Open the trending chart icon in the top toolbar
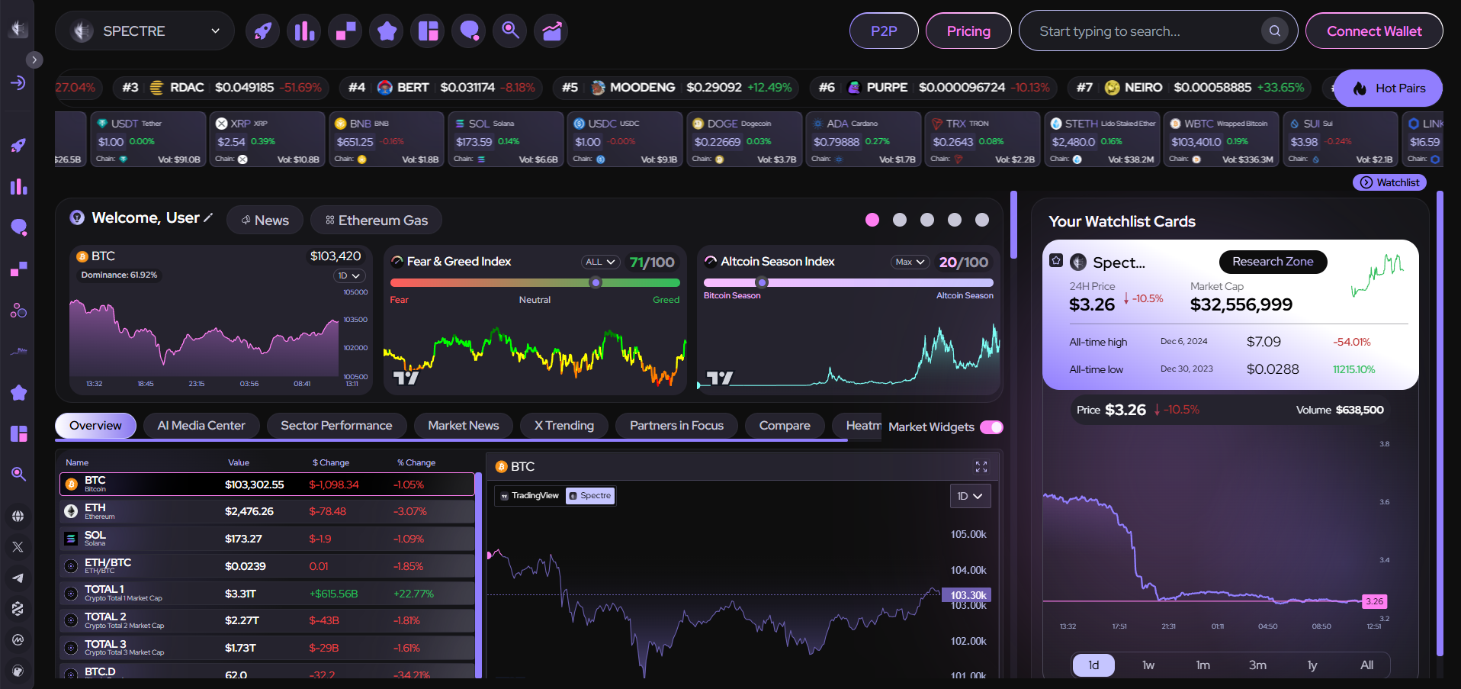The width and height of the screenshot is (1461, 689). pyautogui.click(x=551, y=31)
